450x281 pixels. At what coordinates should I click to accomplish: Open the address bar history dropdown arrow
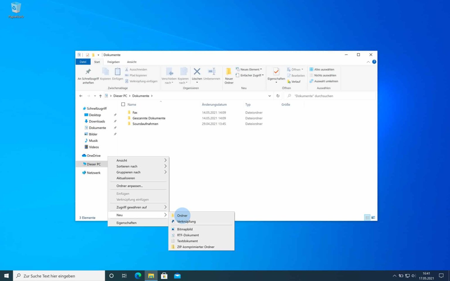tap(270, 96)
